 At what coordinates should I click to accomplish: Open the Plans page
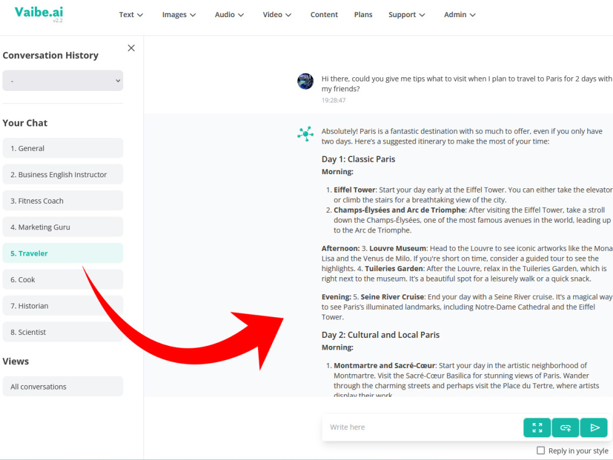(363, 15)
